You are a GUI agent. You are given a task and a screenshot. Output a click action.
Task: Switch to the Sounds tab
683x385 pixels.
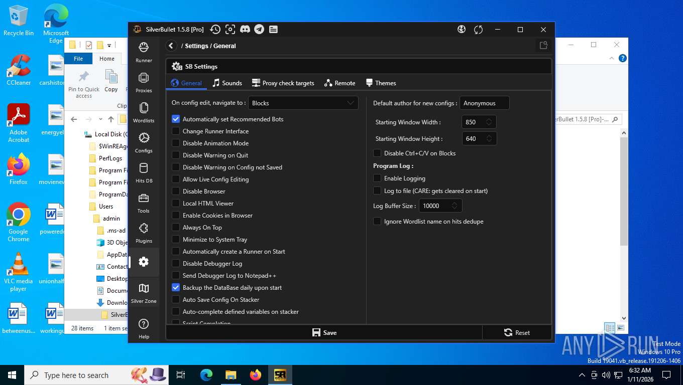coord(227,83)
